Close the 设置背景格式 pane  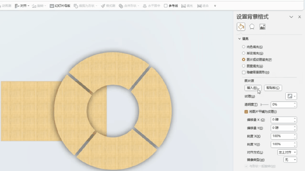[300, 17]
